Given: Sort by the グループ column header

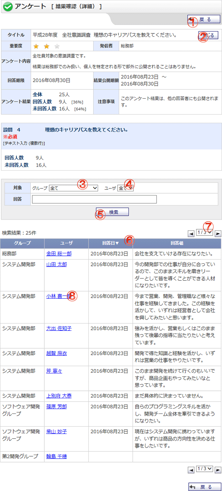Looking at the screenshot, I should point(22,243).
